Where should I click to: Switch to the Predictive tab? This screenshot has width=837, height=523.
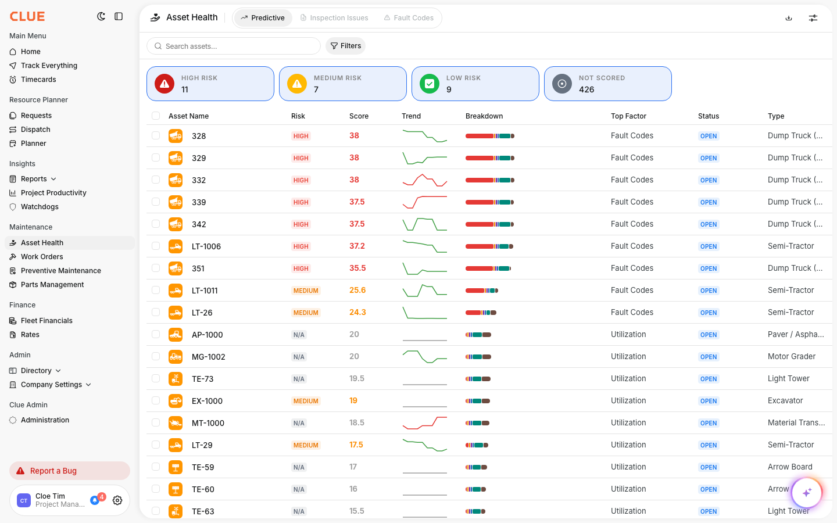pyautogui.click(x=263, y=18)
